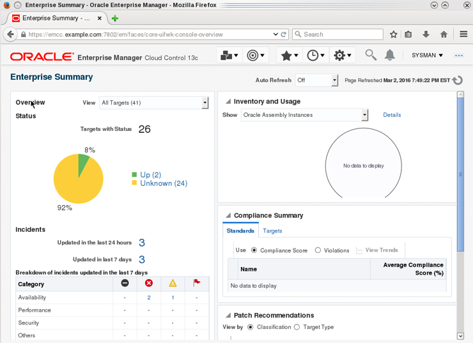The height and width of the screenshot is (343, 473).
Task: Click the fatal severity column icon
Action: point(125,283)
